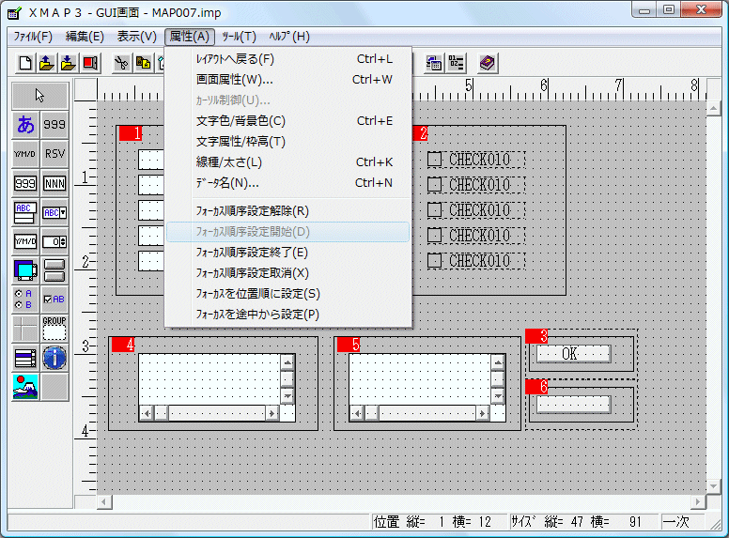Open the ヘルプ(H) menu
Viewport: 729px width, 538px height.
point(289,37)
